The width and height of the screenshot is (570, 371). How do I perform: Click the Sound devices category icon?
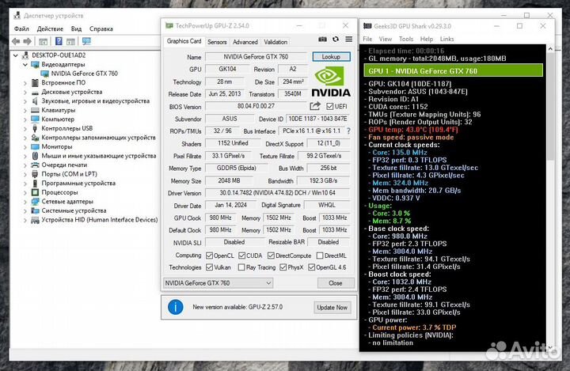click(36, 101)
